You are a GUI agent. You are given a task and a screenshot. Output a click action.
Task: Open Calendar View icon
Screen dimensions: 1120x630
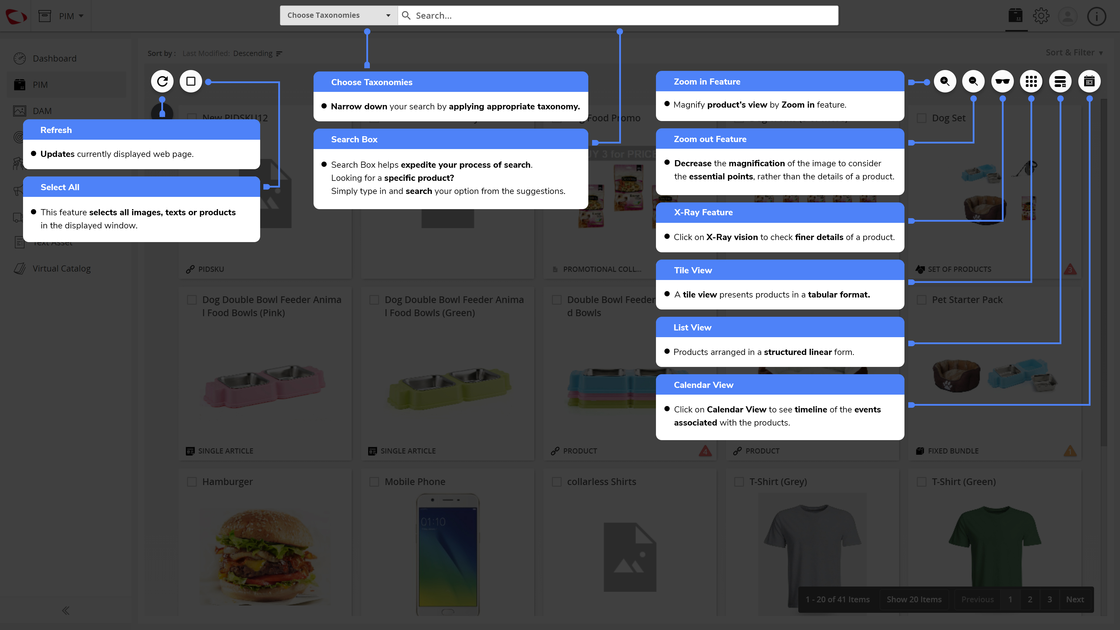click(1089, 81)
